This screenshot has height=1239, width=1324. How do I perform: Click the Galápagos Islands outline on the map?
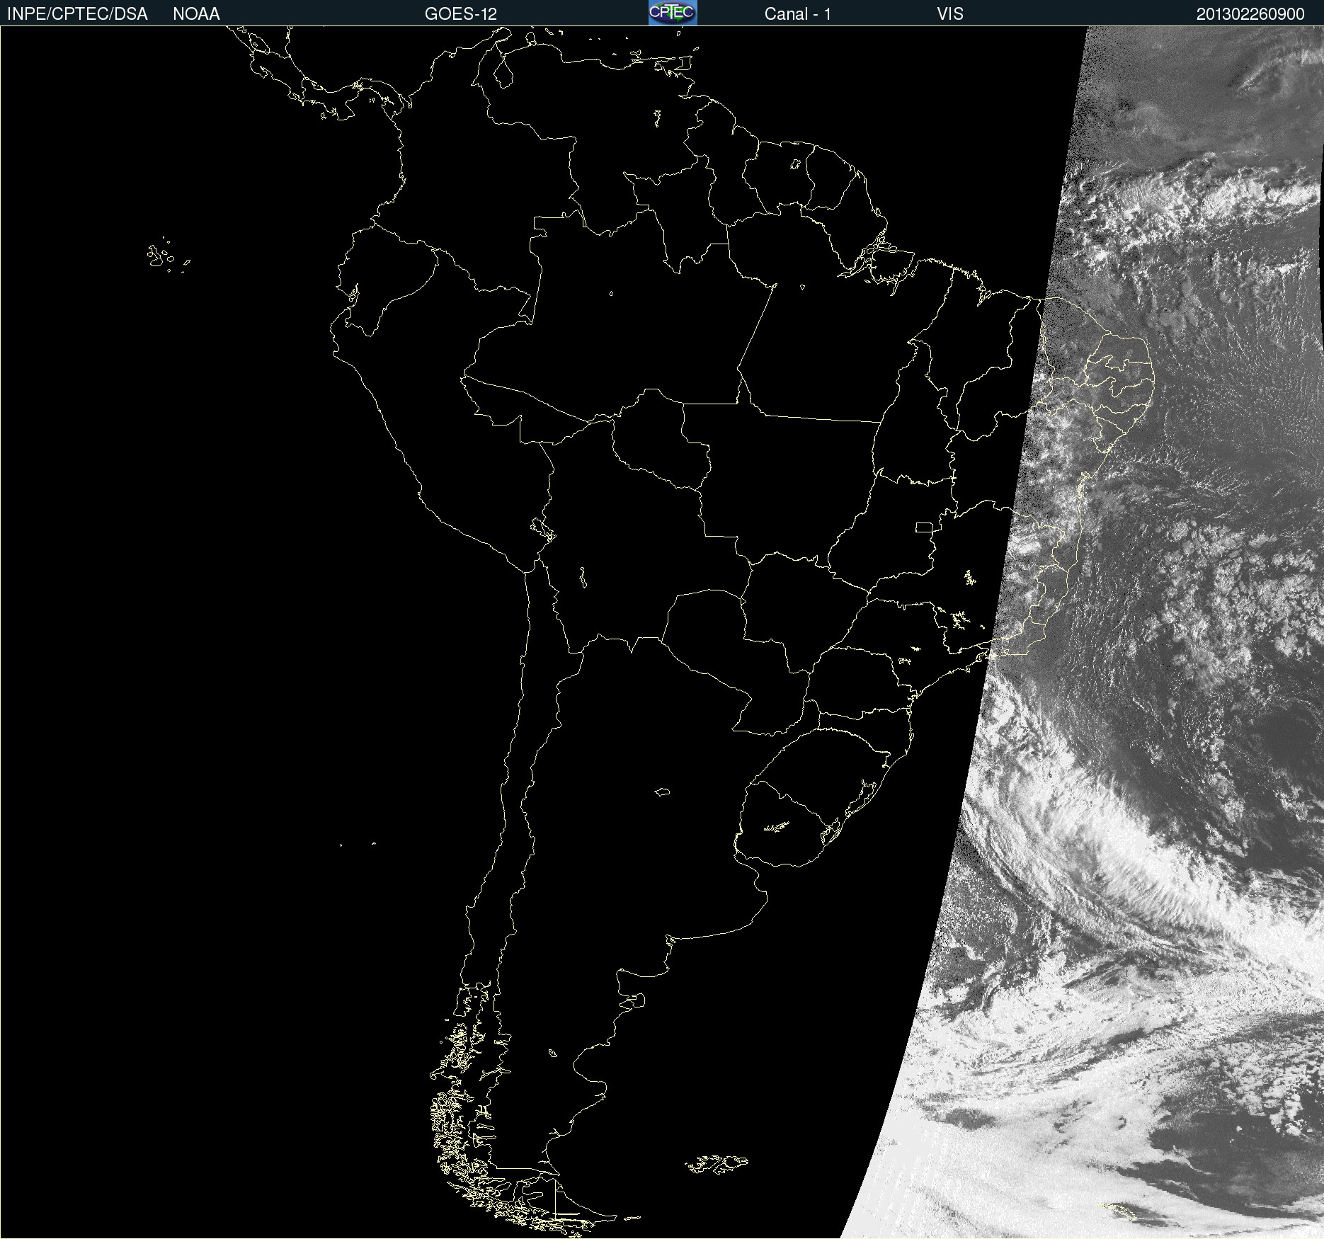[x=168, y=256]
